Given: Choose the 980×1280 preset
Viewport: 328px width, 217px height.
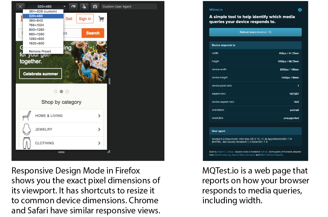Looking at the screenshot, I should coord(43,34).
